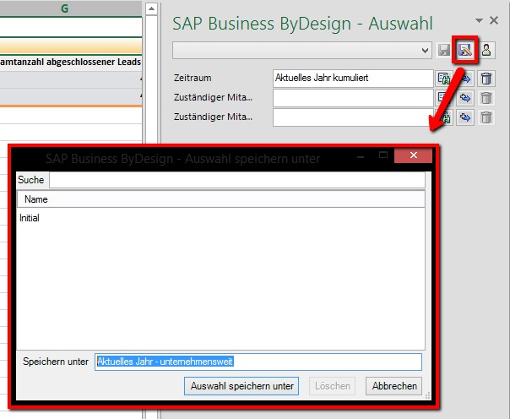Screen dimensions: 510x419
Task: Click the blue arrows icon in Zeitraum row
Action: coord(464,79)
